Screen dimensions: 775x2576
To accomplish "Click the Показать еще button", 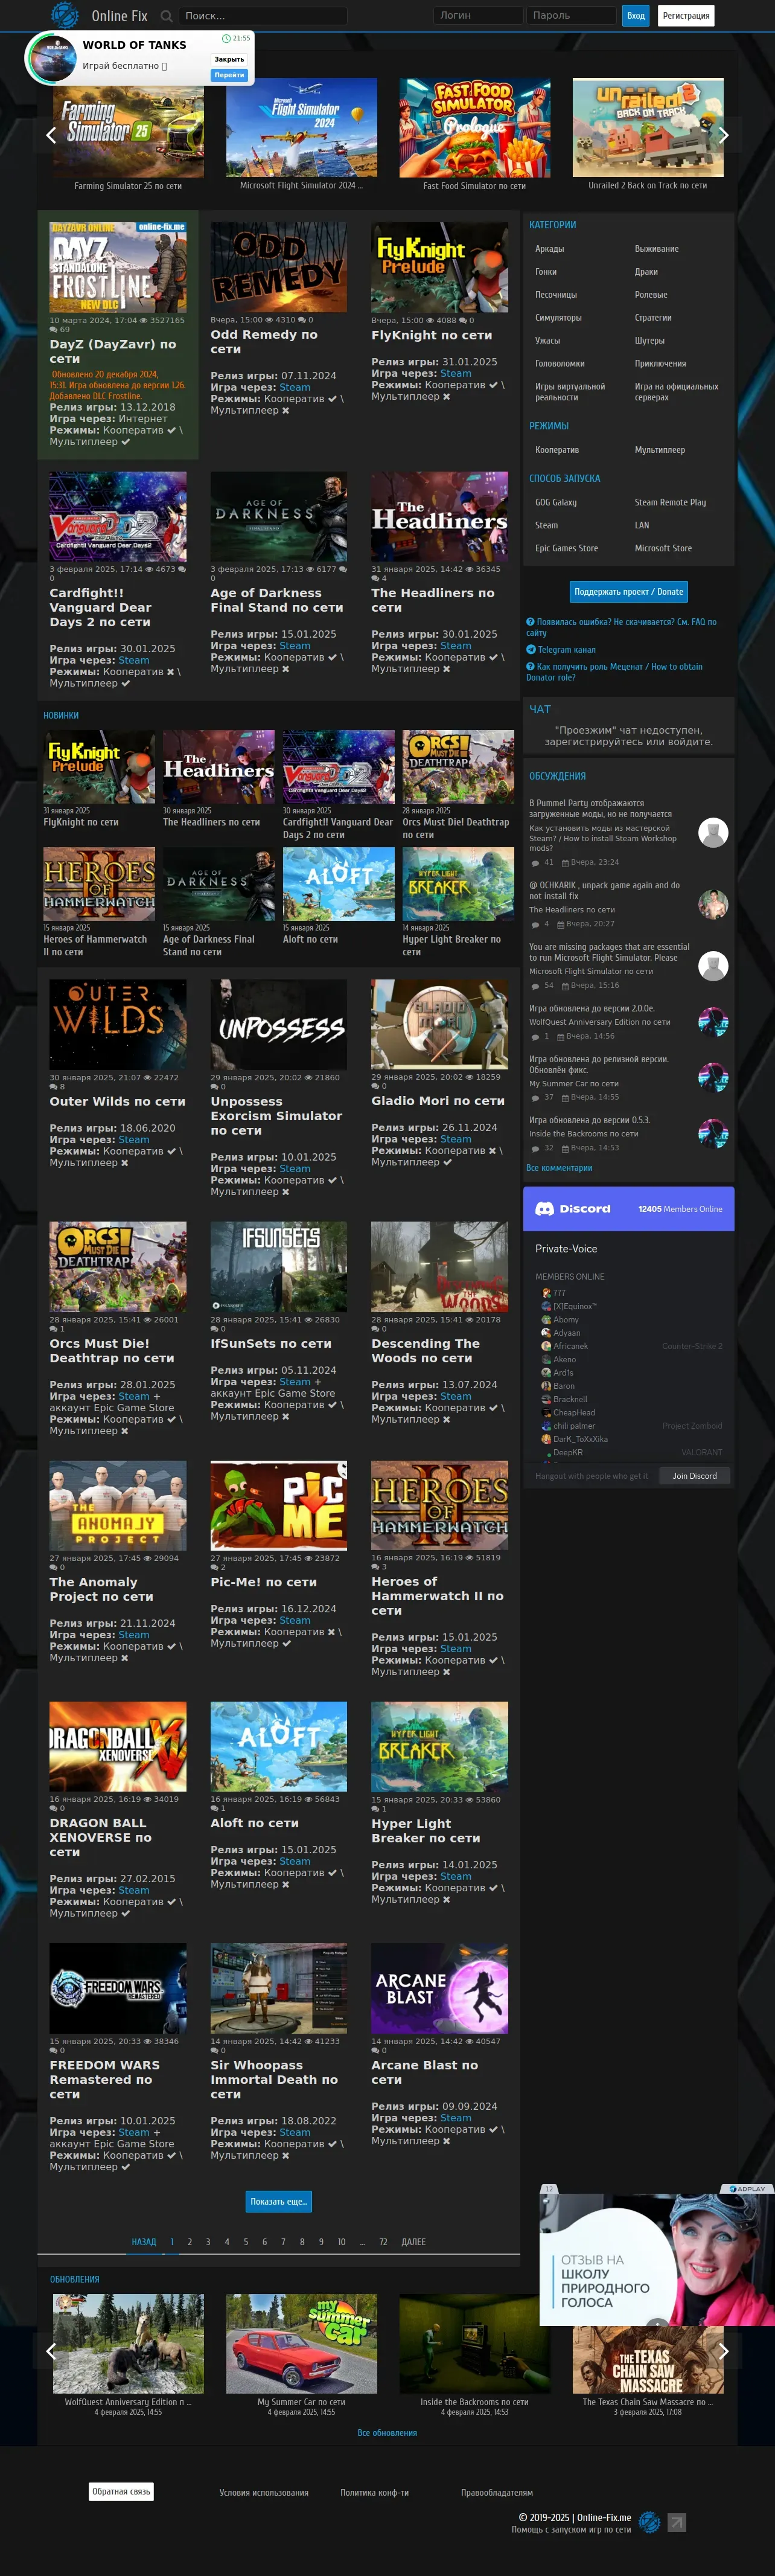I will tap(278, 2201).
